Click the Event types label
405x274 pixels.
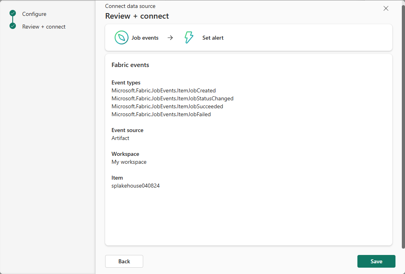(126, 82)
